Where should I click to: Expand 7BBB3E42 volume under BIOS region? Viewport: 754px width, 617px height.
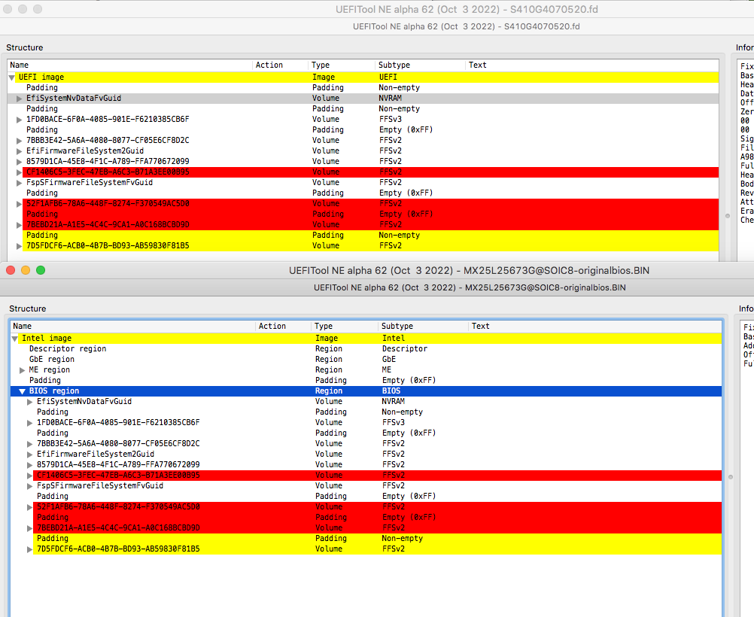(30, 445)
